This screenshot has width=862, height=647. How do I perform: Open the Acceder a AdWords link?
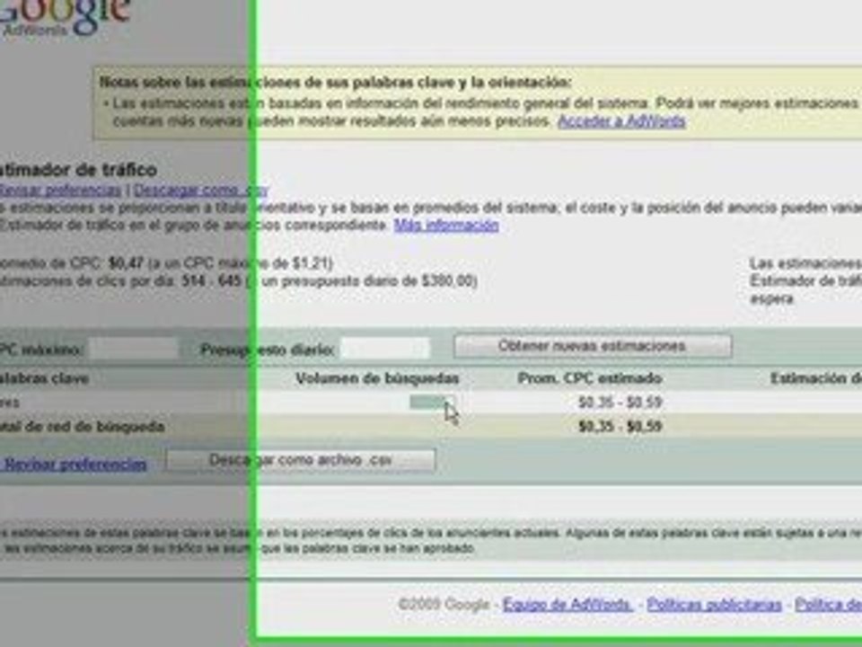[x=621, y=121]
